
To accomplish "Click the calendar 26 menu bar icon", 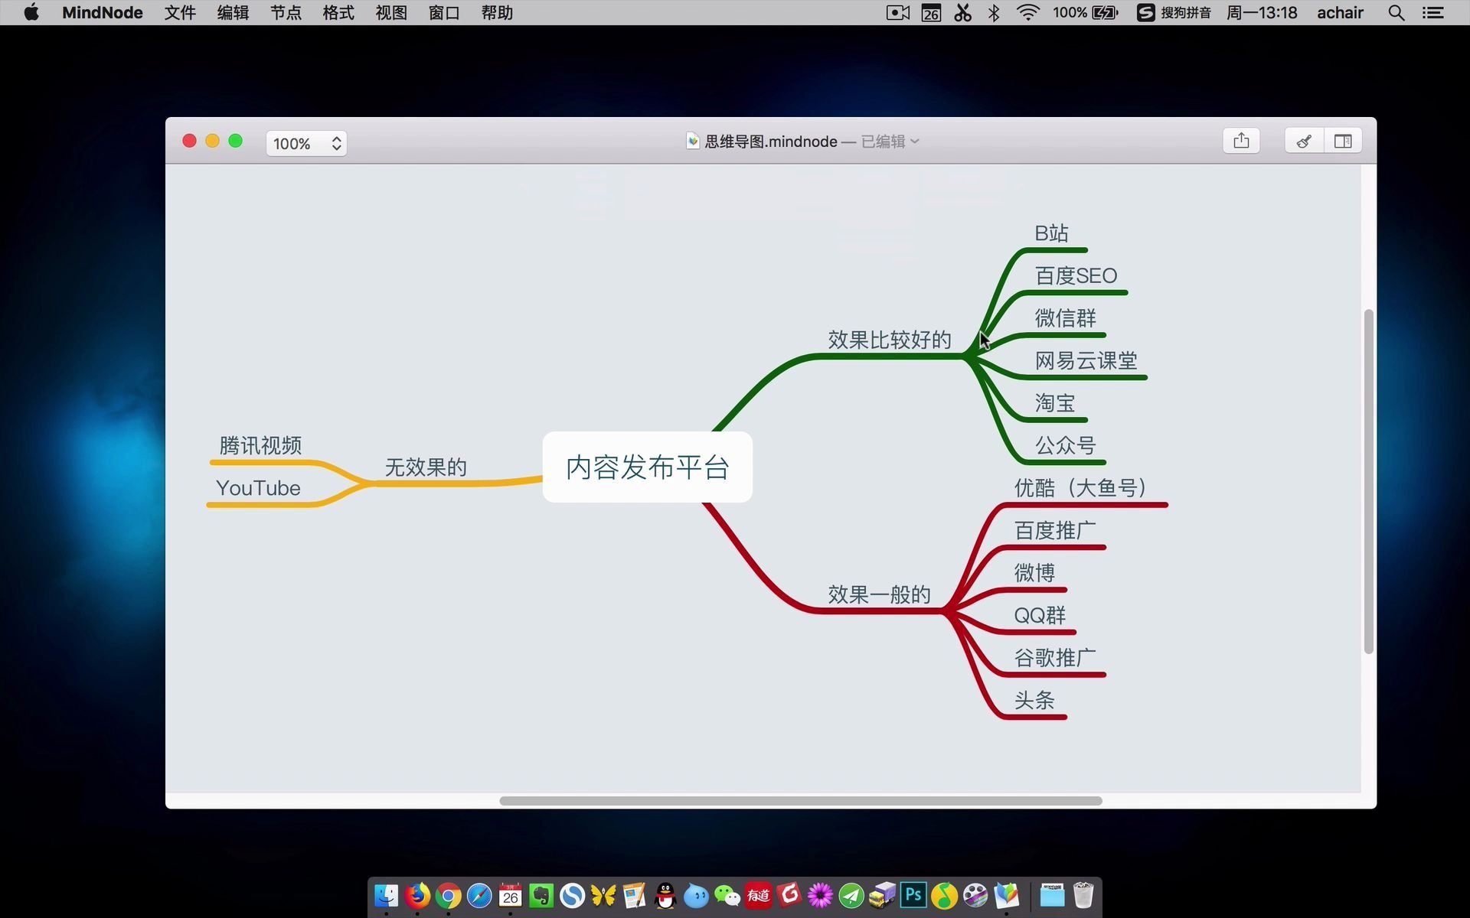I will pos(931,12).
